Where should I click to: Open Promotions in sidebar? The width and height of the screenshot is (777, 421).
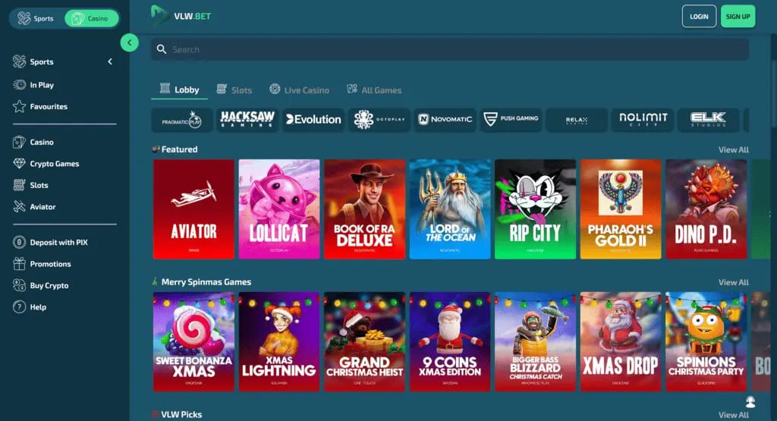[42, 264]
